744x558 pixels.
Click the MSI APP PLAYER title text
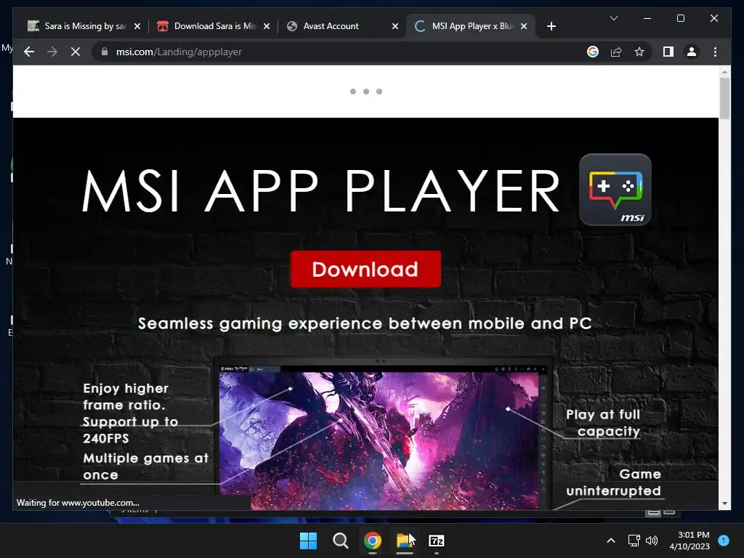321,191
